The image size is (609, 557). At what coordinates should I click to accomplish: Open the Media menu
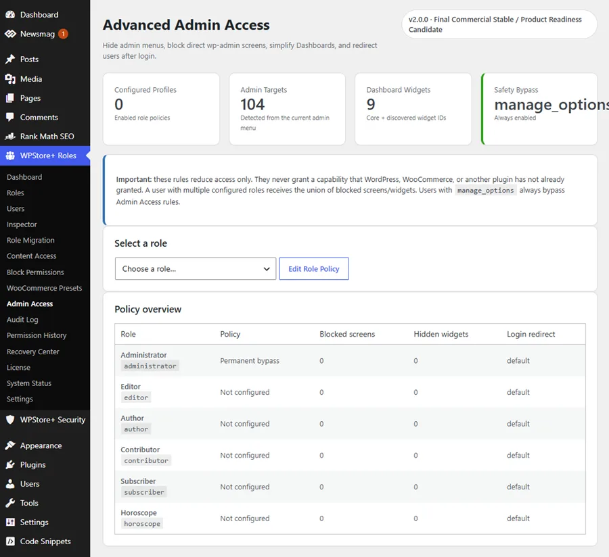coord(45,78)
